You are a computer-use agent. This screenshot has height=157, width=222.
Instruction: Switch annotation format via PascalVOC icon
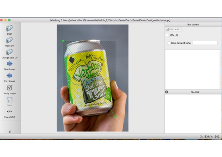click(x=10, y=112)
